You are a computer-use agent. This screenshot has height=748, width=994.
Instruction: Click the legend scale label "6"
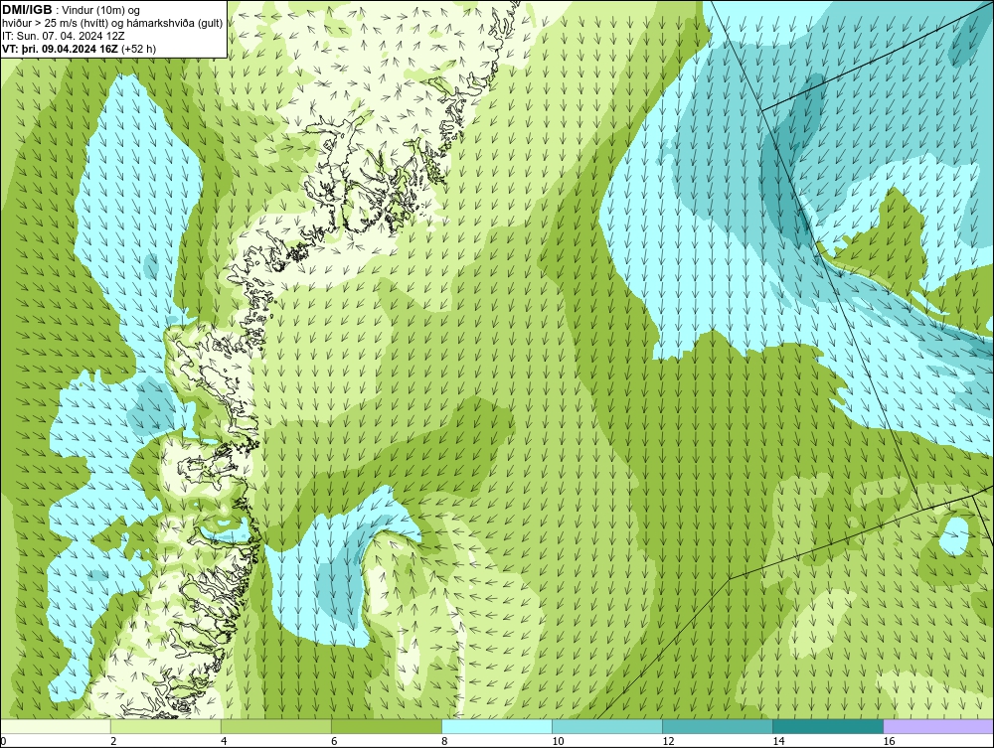tap(334, 742)
